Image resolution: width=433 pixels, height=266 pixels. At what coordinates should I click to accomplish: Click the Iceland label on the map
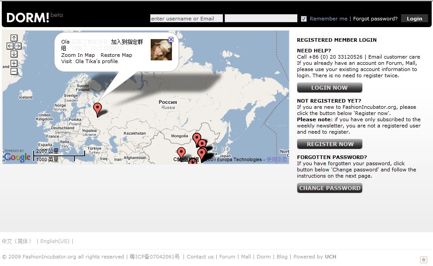click(x=26, y=97)
